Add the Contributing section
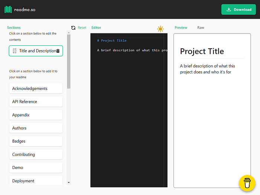 (36, 155)
